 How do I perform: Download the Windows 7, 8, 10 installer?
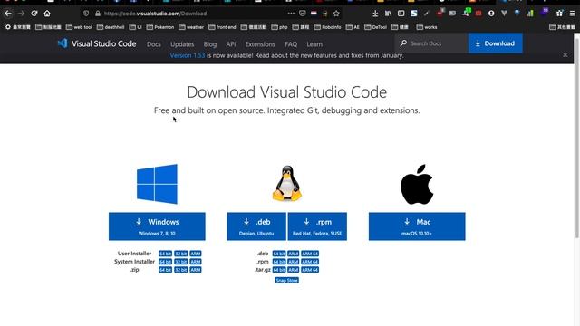157,226
